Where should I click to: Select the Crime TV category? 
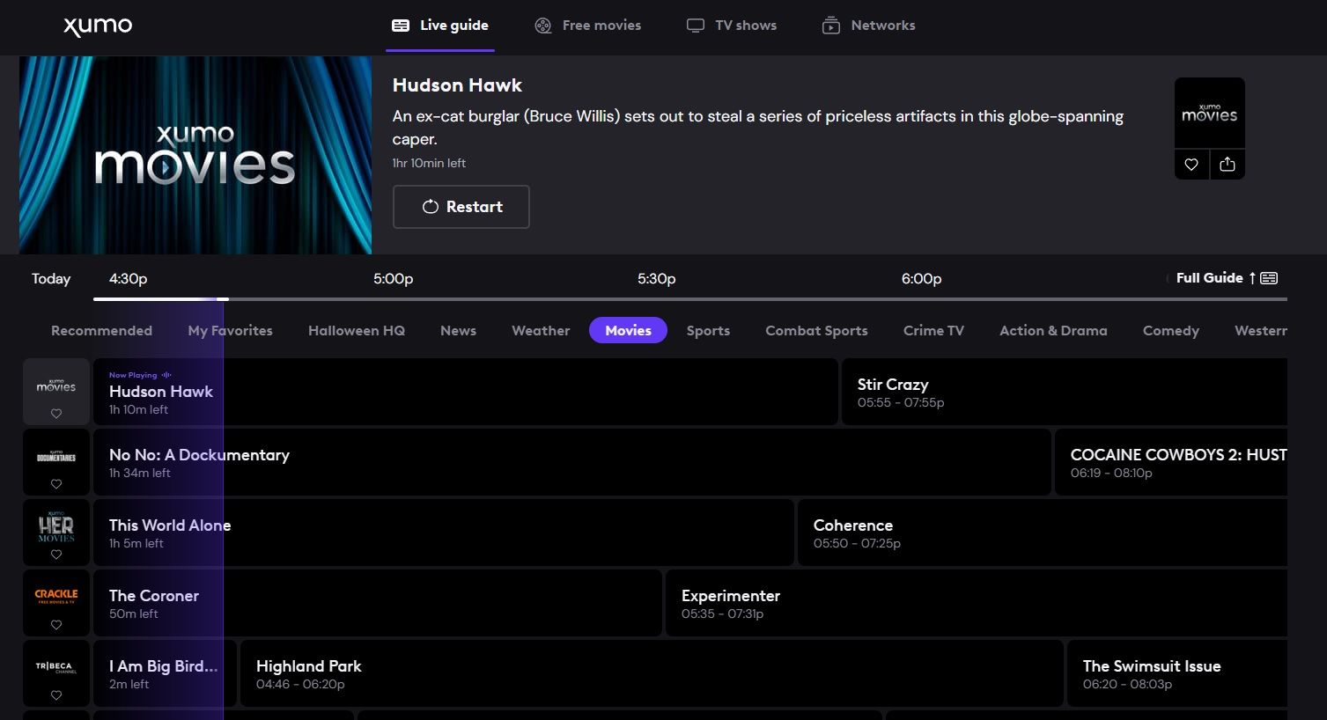933,331
